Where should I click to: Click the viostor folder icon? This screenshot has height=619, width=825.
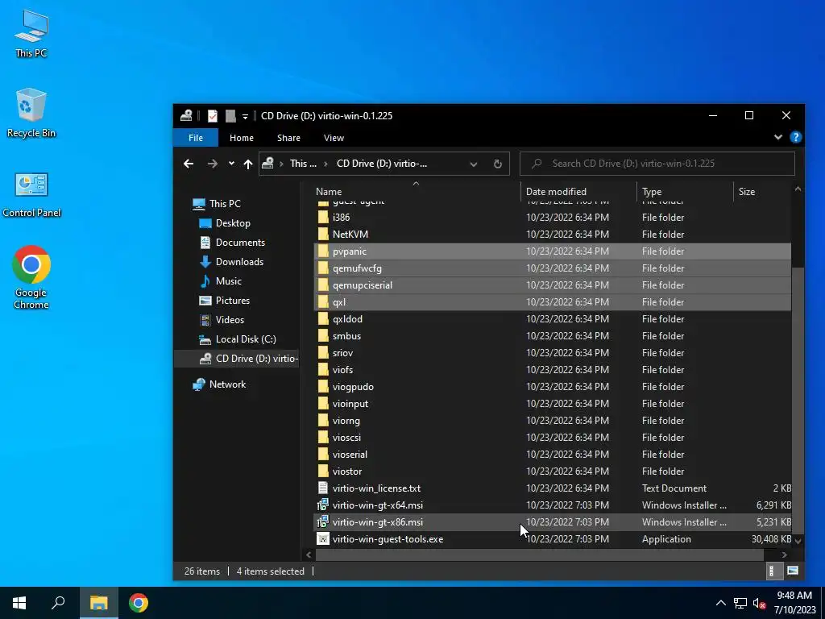(x=323, y=471)
